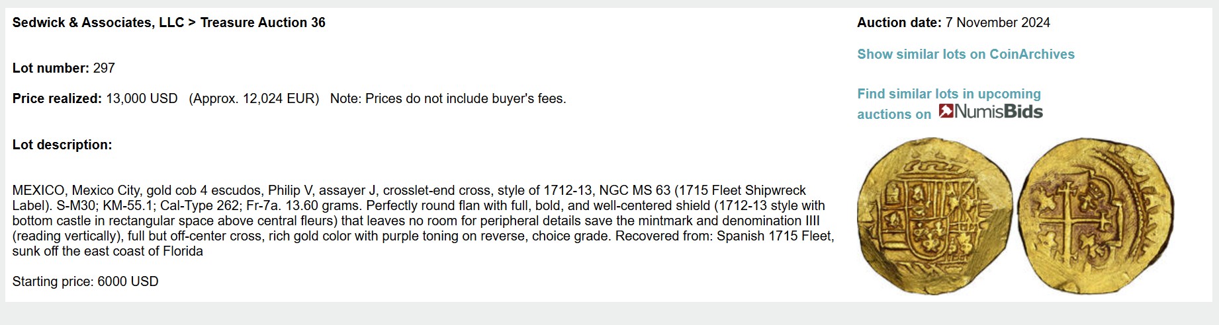Click the Lot description label
The image size is (1219, 325).
coord(62,145)
